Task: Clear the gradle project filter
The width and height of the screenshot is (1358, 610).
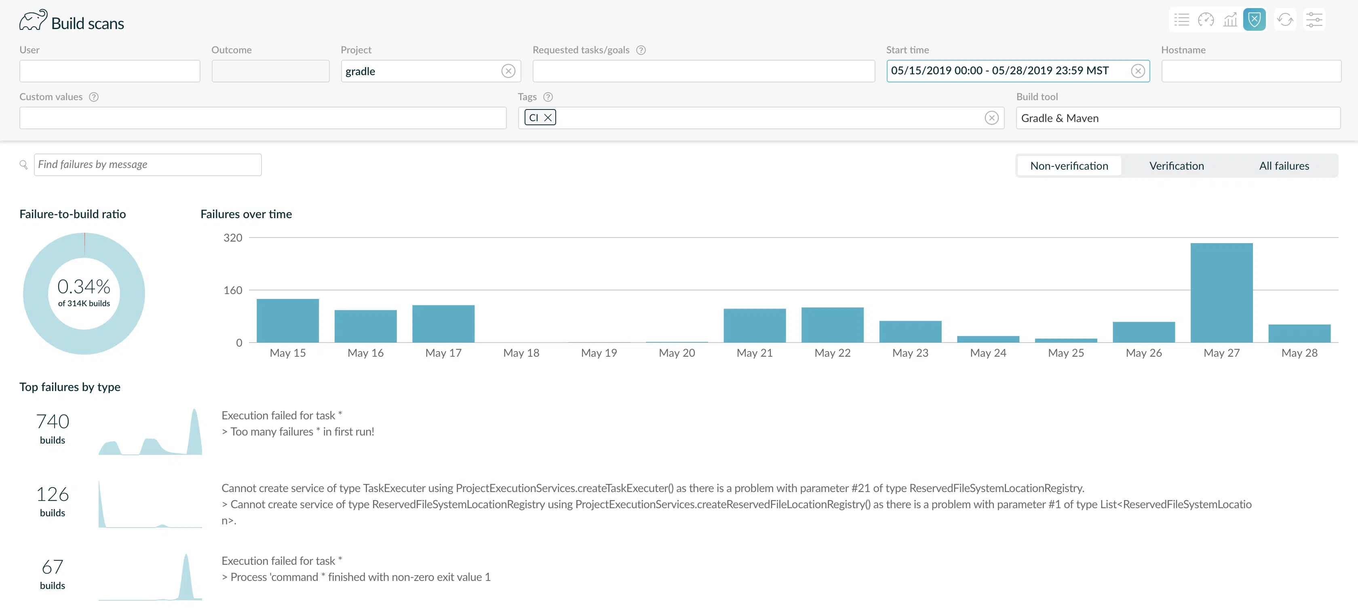Action: tap(508, 71)
